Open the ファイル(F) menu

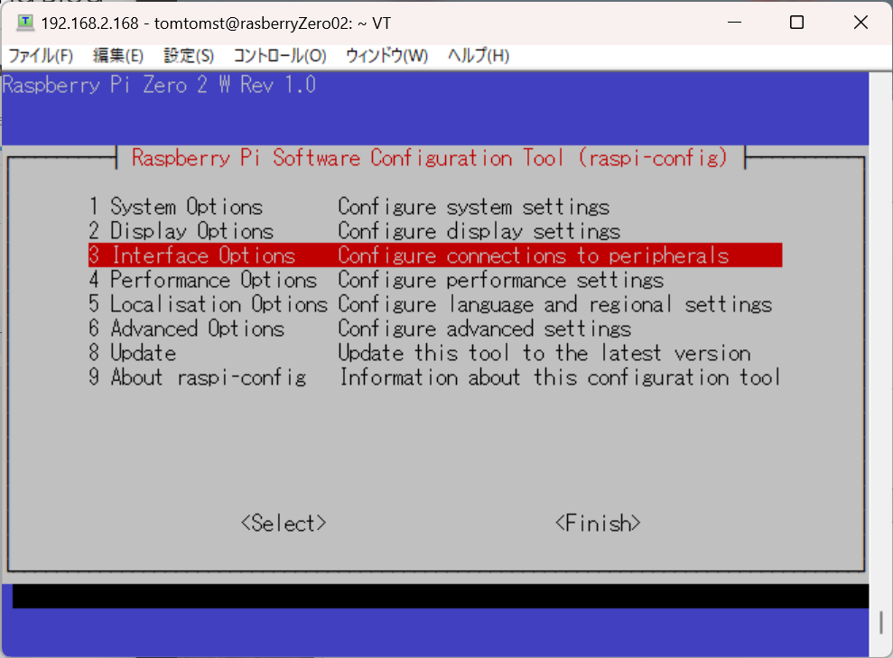coord(41,56)
